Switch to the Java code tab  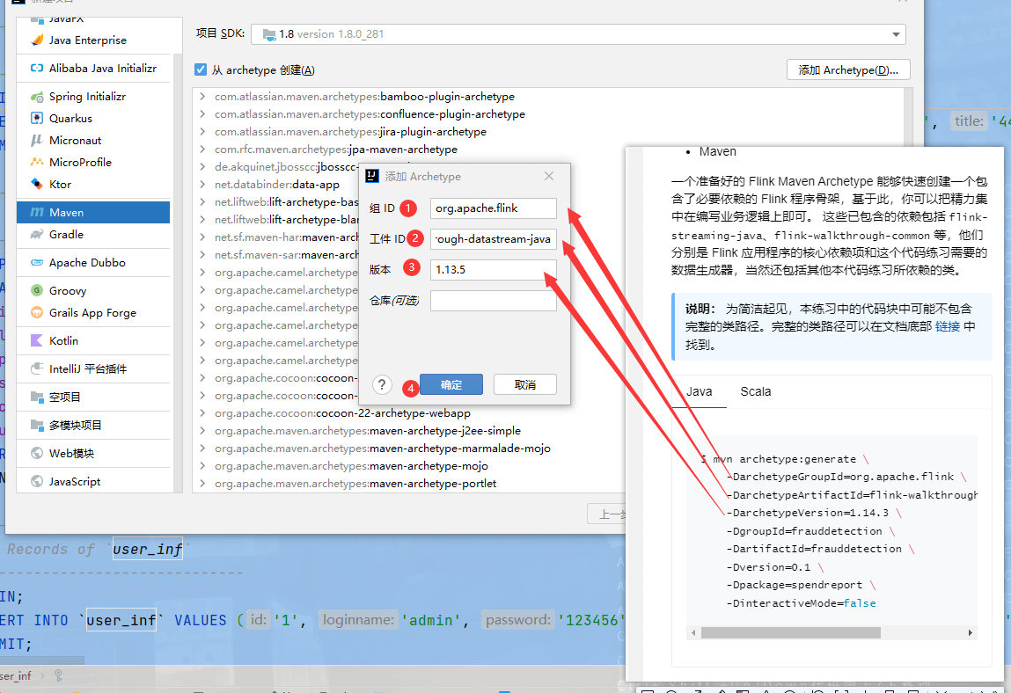pyautogui.click(x=699, y=391)
